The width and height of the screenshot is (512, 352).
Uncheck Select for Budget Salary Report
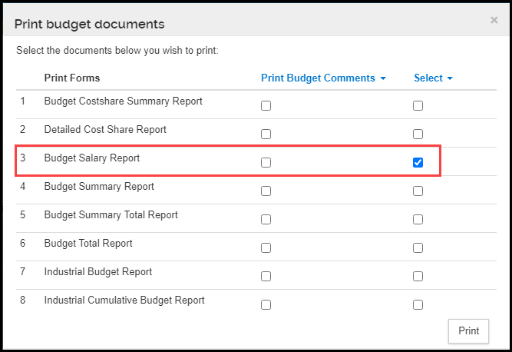[x=418, y=162]
